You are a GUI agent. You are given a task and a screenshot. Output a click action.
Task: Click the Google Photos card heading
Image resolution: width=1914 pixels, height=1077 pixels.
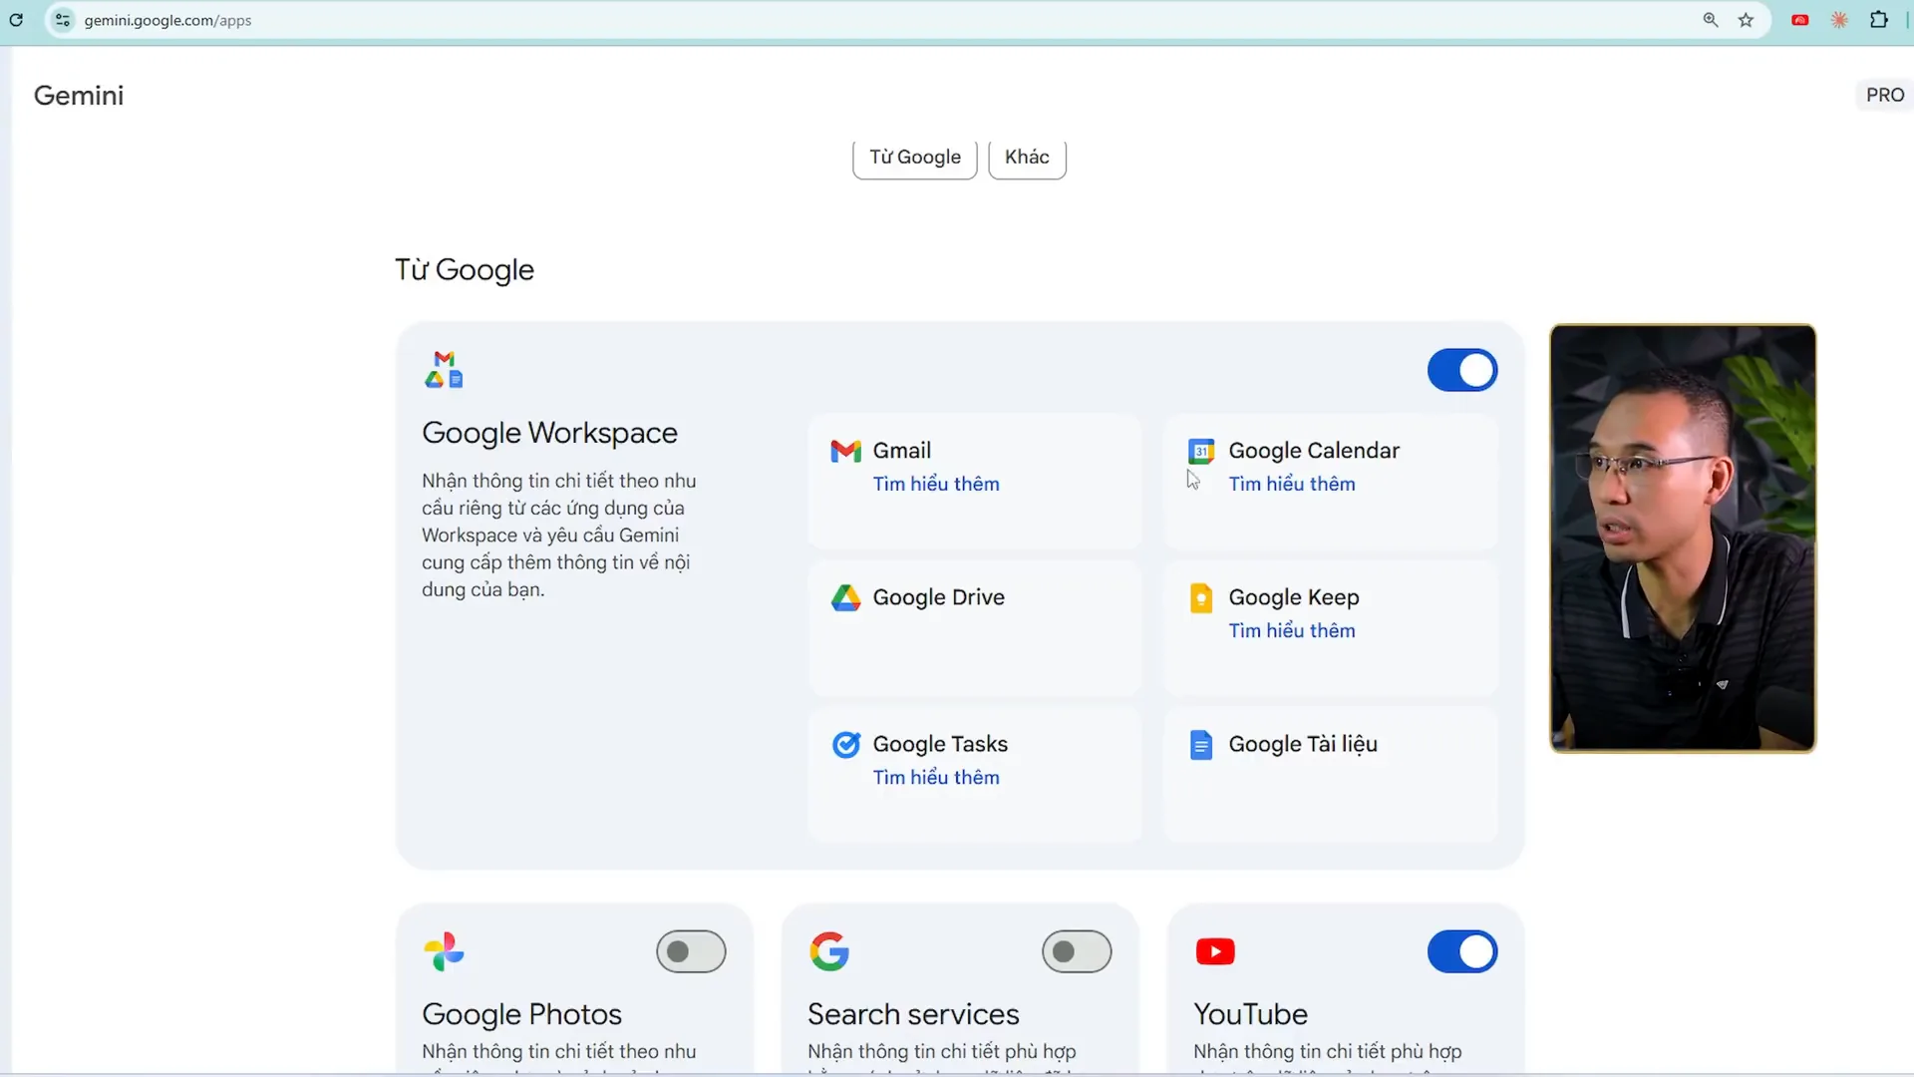click(x=521, y=1014)
